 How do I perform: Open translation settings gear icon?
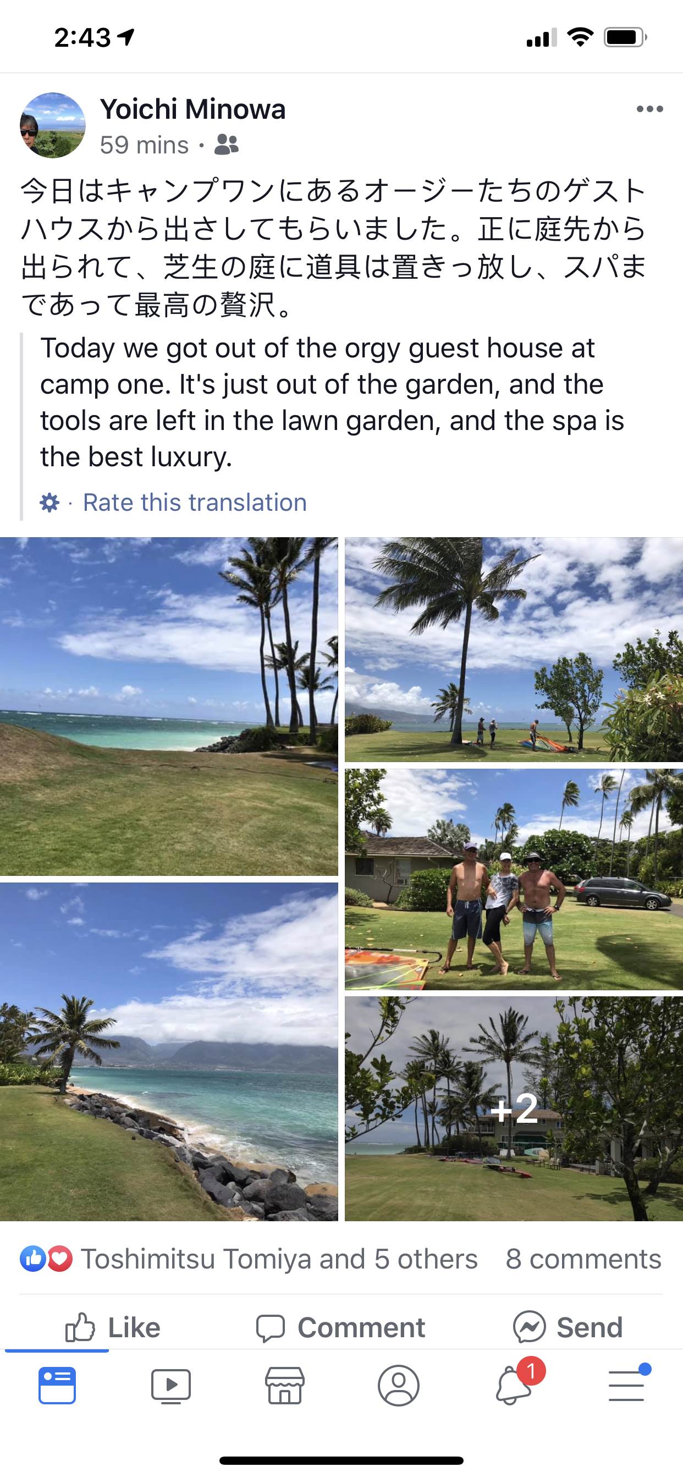(49, 503)
